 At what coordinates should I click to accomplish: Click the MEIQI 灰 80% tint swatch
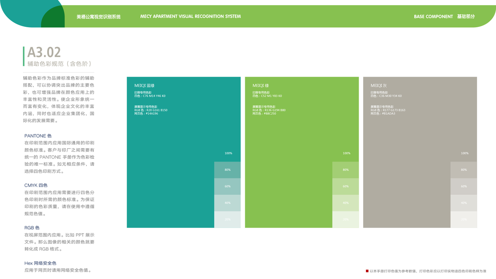point(464,170)
